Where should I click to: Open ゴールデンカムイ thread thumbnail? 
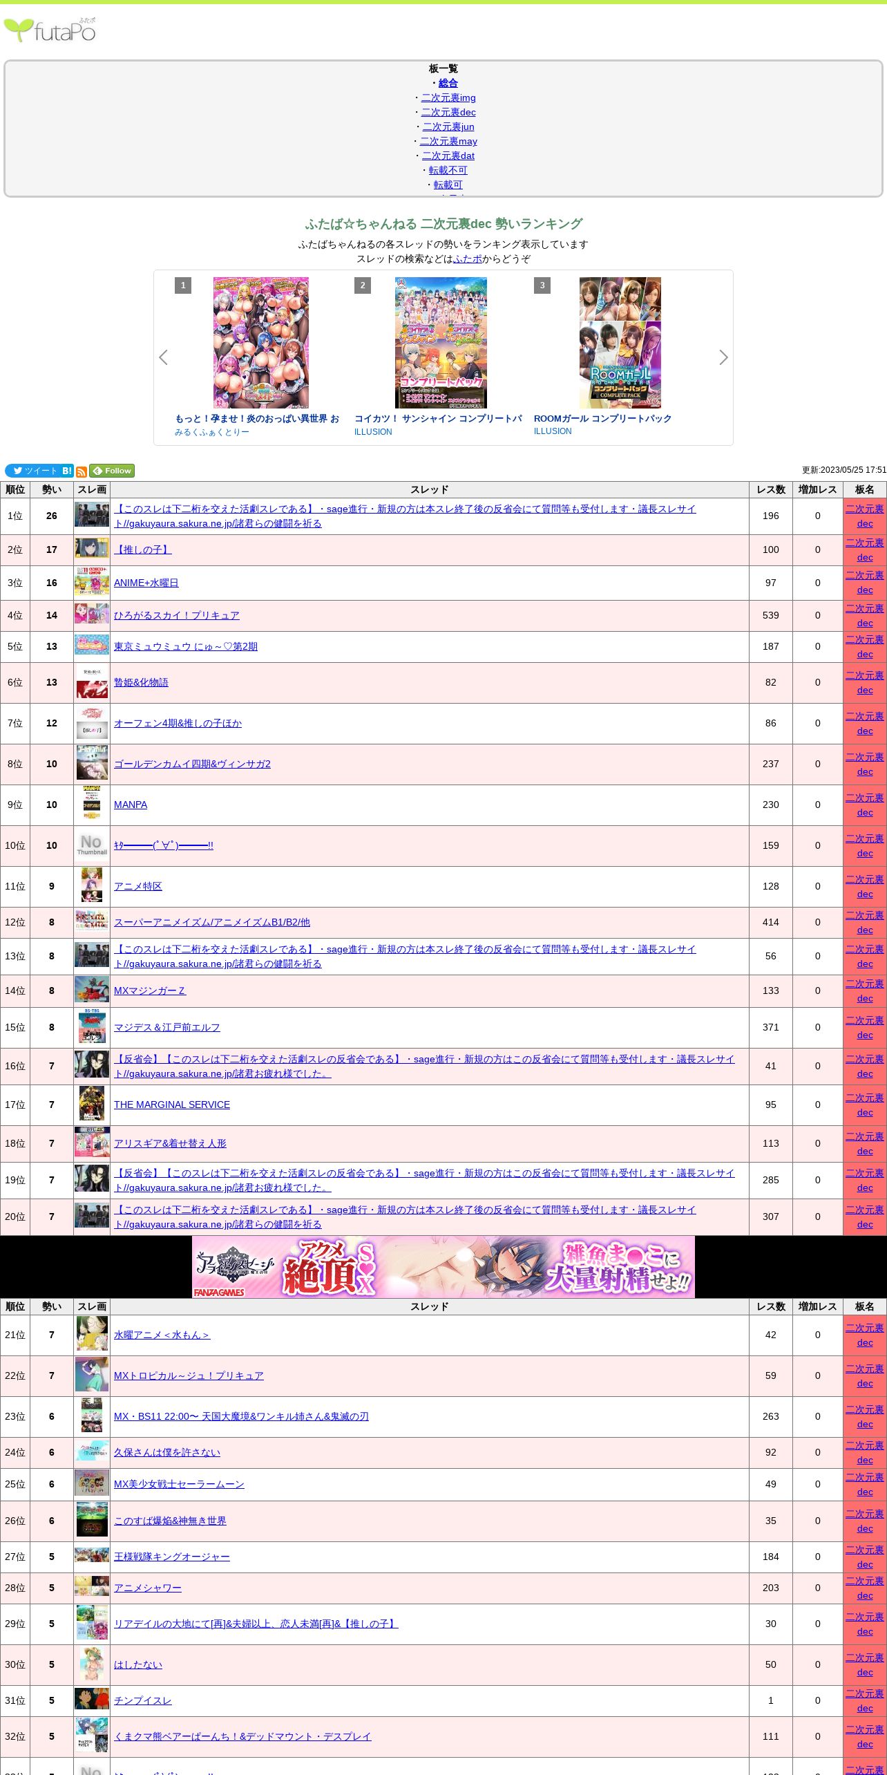click(92, 763)
